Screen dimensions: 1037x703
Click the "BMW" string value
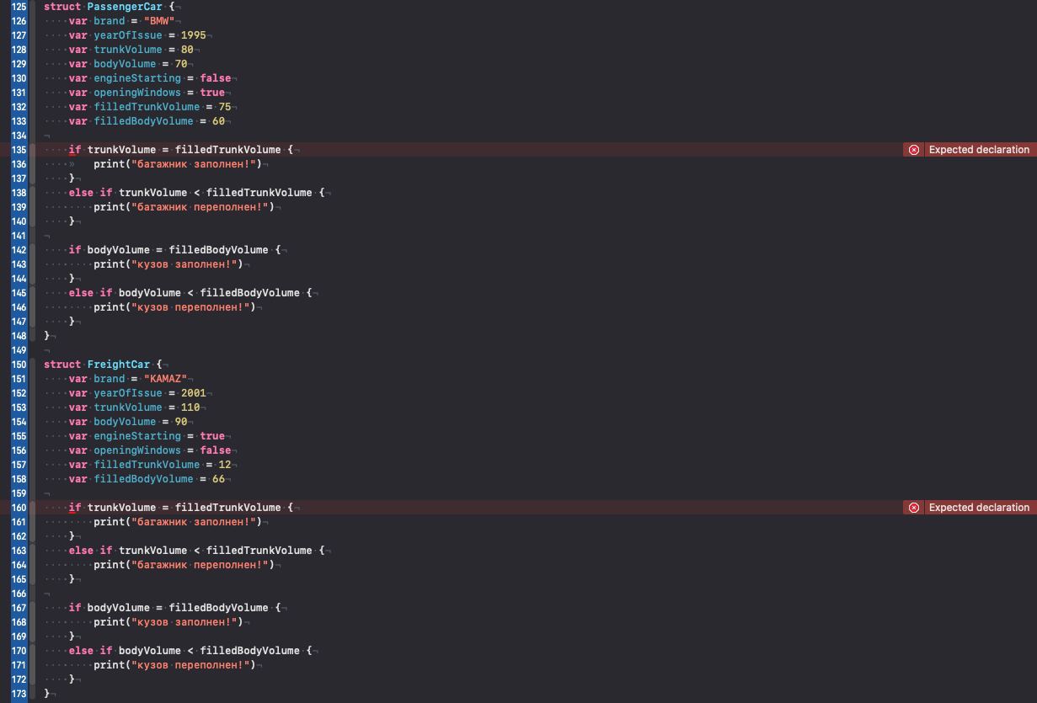[159, 21]
